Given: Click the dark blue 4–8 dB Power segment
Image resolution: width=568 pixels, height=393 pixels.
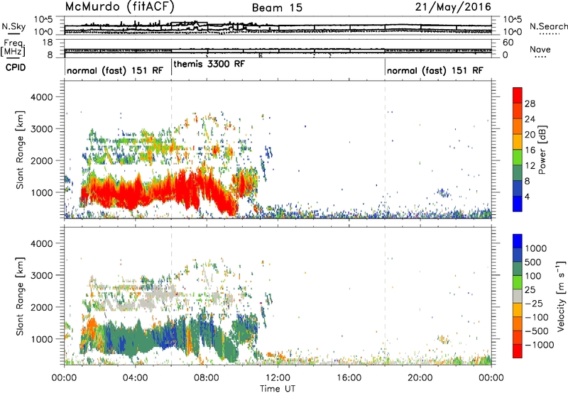Looking at the screenshot, I should 518,188.
